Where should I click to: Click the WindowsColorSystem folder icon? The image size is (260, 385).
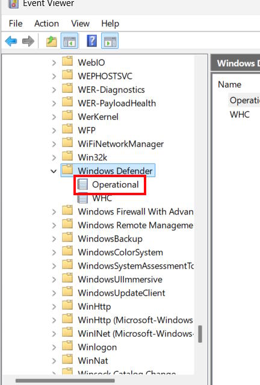(x=67, y=251)
